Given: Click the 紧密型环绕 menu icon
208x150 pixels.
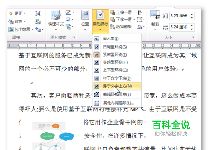Looking at the screenshot, I should tap(97, 55).
